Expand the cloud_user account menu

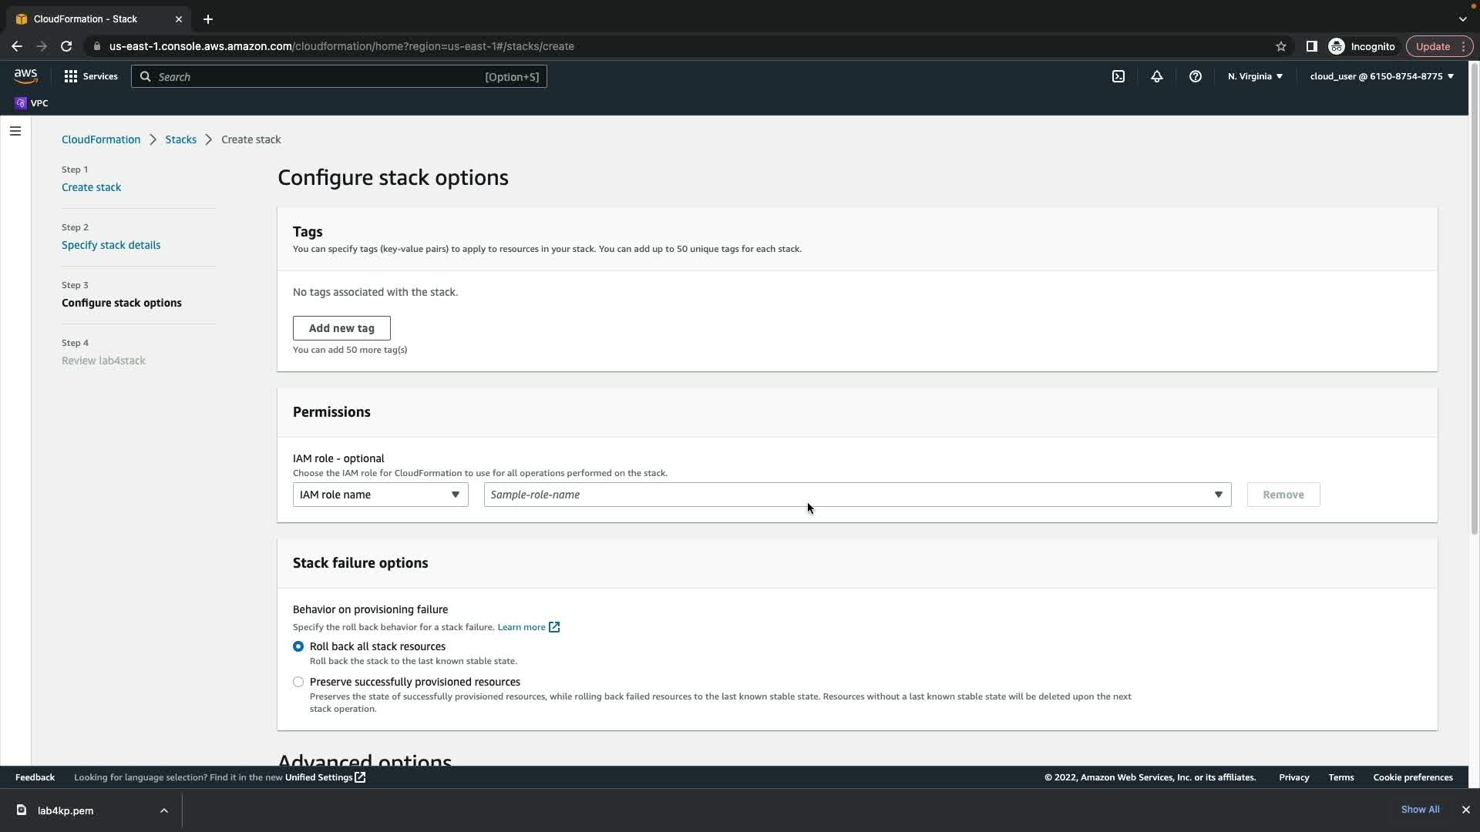pyautogui.click(x=1381, y=76)
